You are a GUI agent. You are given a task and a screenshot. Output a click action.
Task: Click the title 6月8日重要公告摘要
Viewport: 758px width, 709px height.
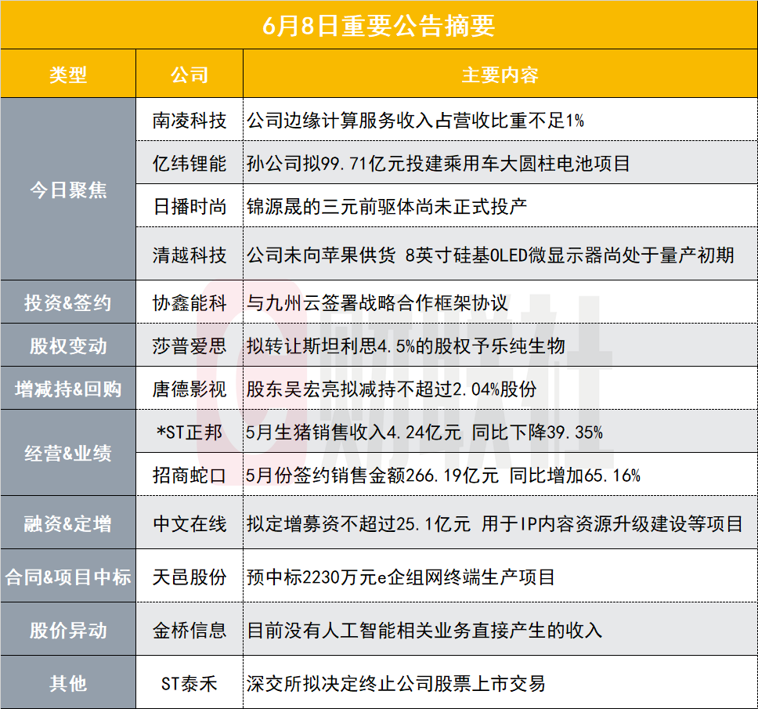coord(378,26)
